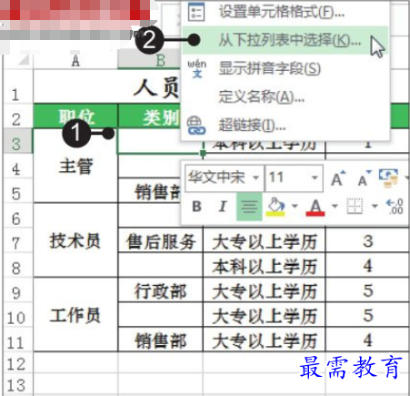The height and width of the screenshot is (396, 410).
Task: Click cell with value 3 in row 7
Action: [367, 240]
